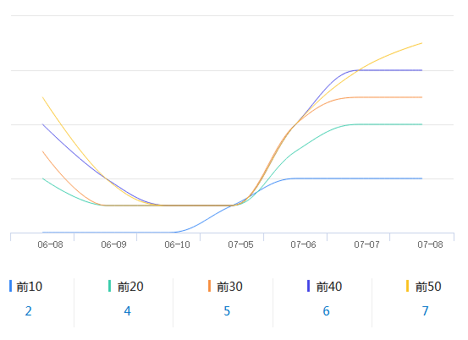Click the purple 前40 legend color bar

tap(309, 286)
